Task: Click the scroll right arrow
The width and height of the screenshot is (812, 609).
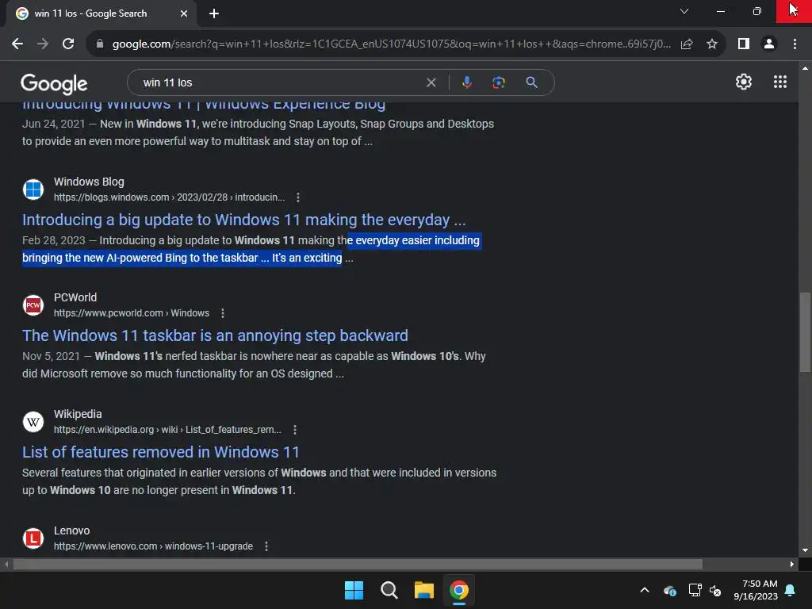Action: 792,564
